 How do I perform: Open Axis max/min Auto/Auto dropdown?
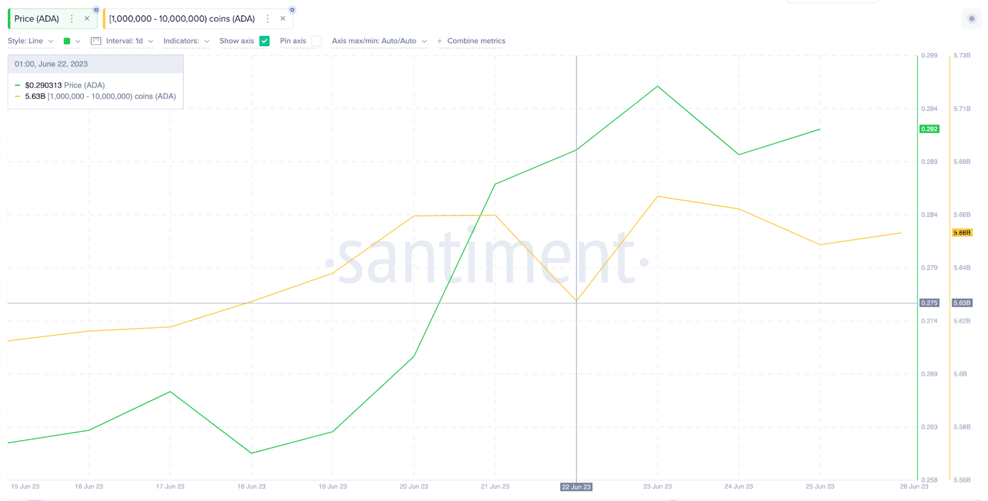pyautogui.click(x=379, y=41)
